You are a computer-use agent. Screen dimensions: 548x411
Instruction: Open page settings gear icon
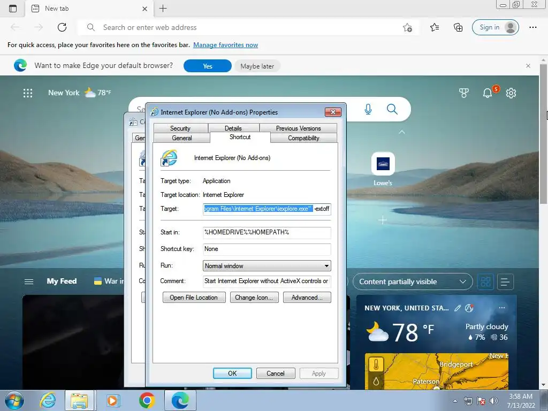511,93
